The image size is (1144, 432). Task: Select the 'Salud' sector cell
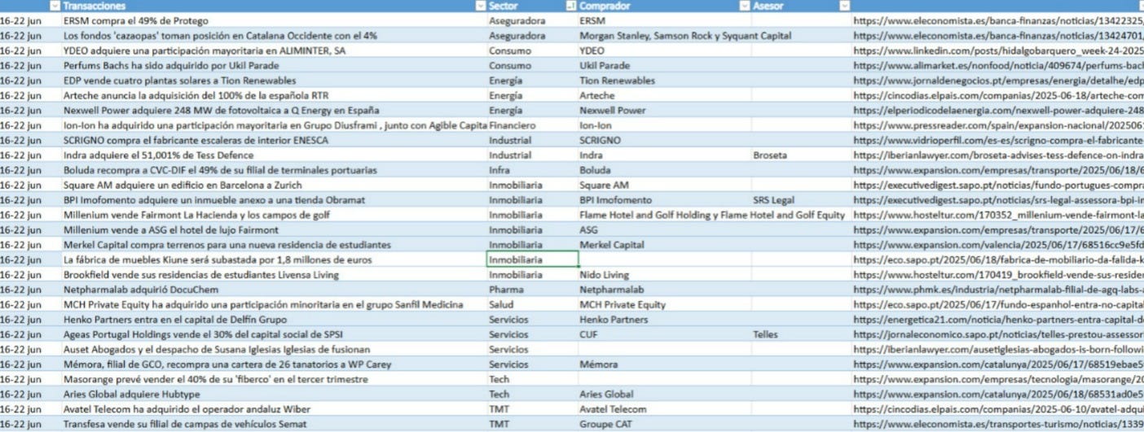coord(531,304)
